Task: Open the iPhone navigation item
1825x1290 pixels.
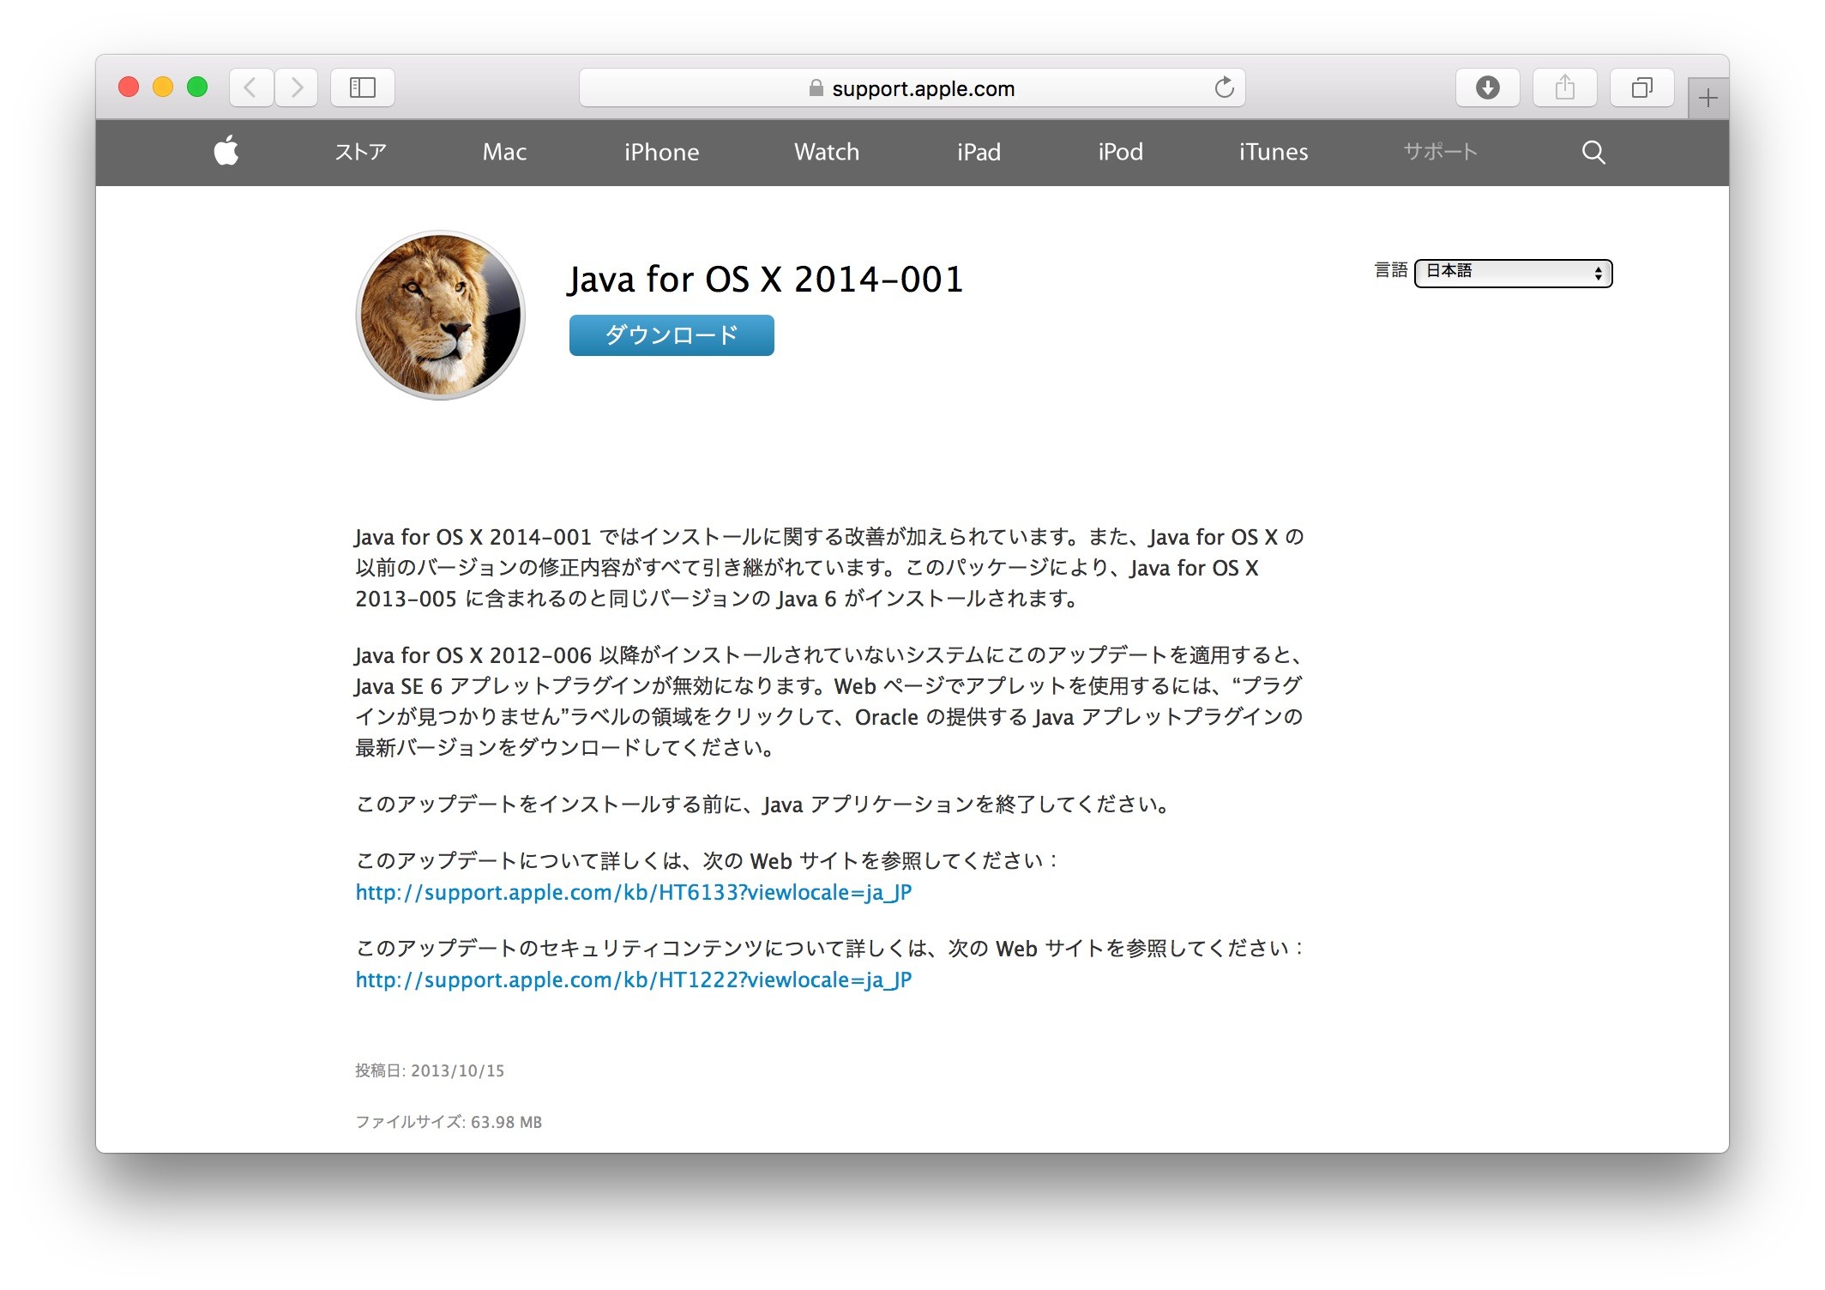Action: tap(661, 152)
